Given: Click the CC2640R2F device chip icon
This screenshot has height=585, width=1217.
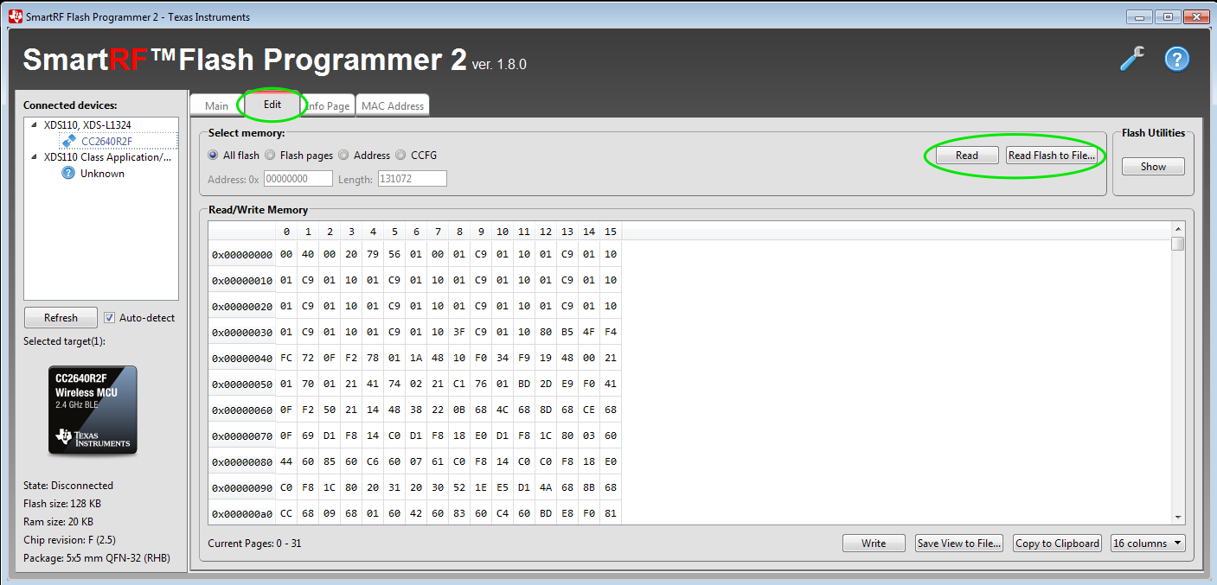Looking at the screenshot, I should point(69,141).
